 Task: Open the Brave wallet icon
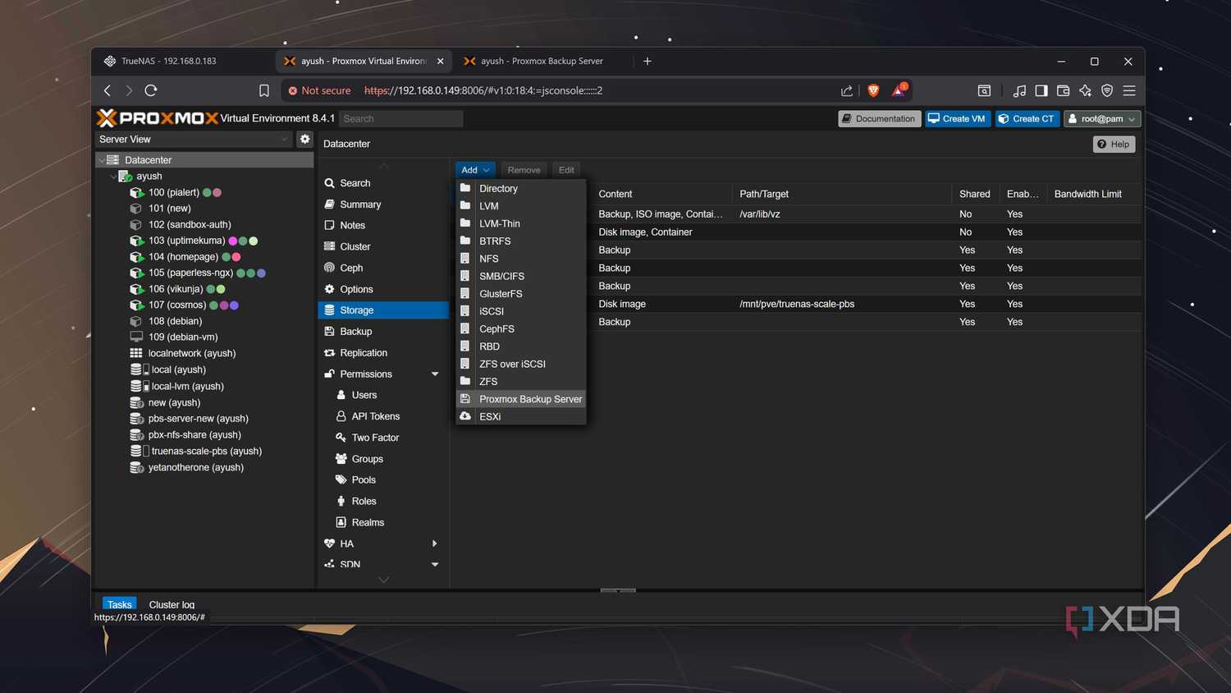point(1064,90)
